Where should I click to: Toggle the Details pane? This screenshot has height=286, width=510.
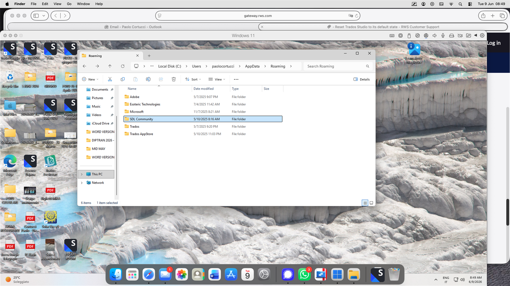point(362,79)
